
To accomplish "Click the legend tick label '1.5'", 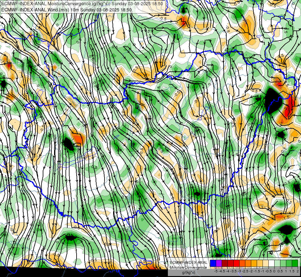I will coord(292,271).
